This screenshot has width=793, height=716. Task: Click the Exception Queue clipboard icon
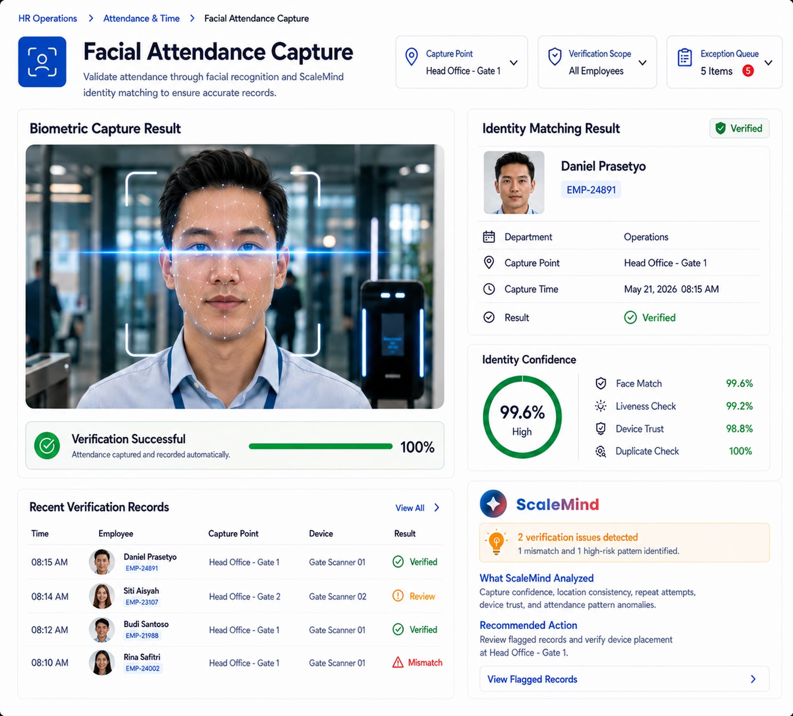685,58
